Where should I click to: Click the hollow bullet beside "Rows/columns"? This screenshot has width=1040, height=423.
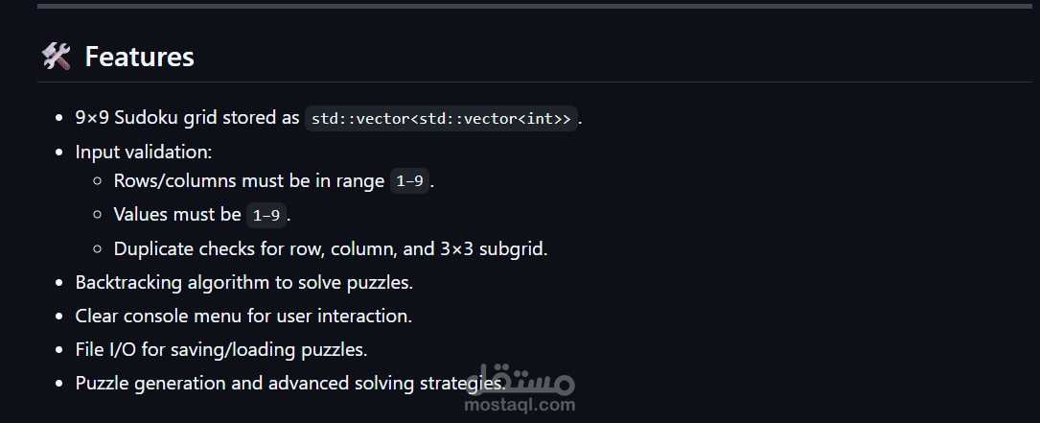99,181
